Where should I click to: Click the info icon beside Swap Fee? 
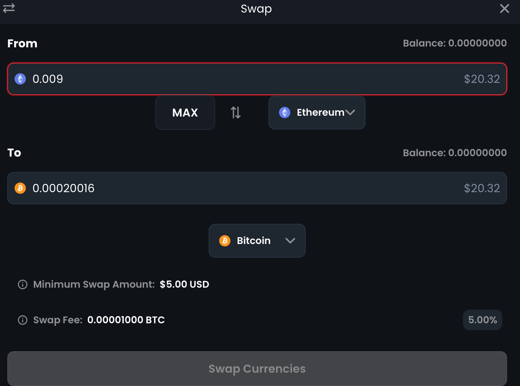tap(23, 320)
